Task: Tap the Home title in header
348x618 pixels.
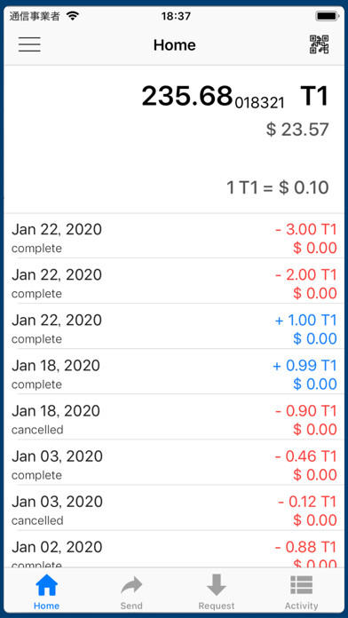Action: click(x=175, y=45)
